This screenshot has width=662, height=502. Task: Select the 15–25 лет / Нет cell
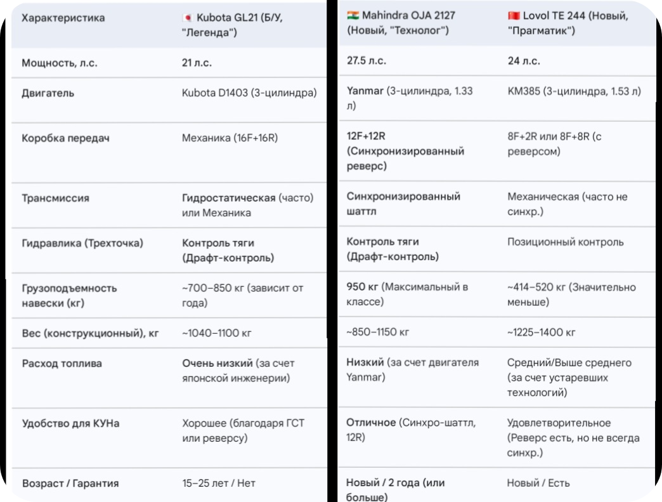(x=218, y=483)
